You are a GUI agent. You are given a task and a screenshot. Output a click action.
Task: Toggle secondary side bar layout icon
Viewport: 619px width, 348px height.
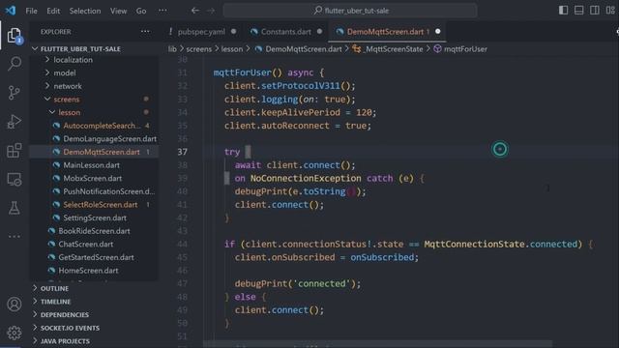pos(595,11)
